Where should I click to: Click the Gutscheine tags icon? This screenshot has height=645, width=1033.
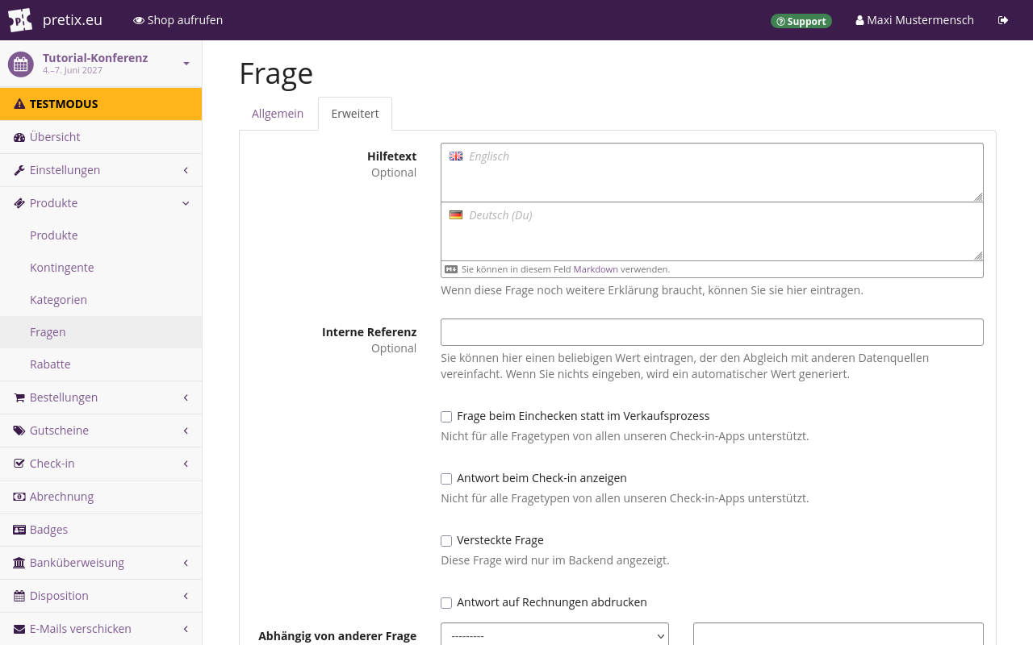tap(19, 431)
